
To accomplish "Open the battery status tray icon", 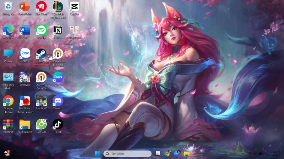I will click(261, 154).
